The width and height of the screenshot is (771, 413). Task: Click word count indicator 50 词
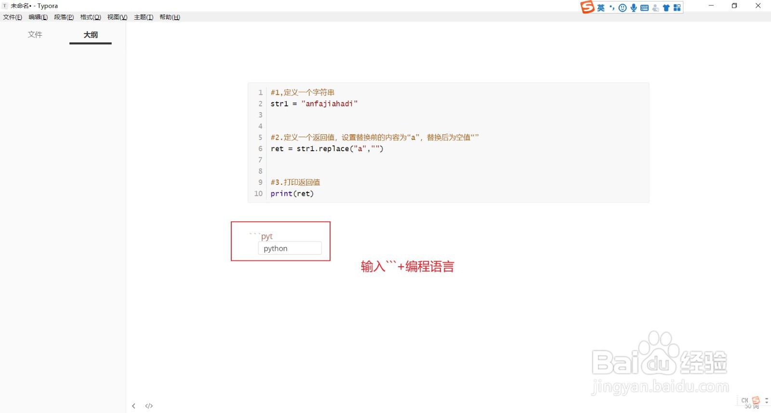pos(752,407)
